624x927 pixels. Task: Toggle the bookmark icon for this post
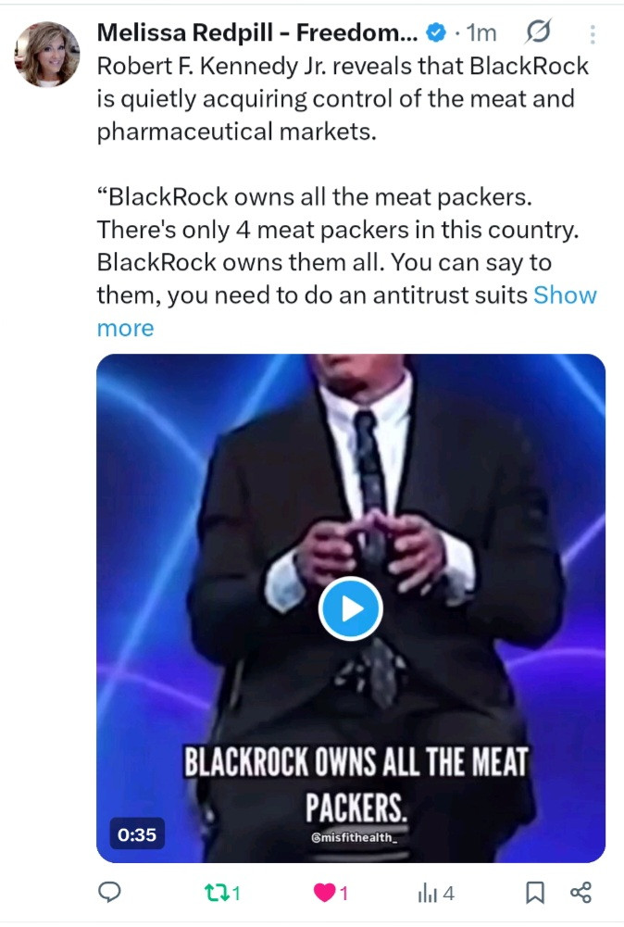click(534, 893)
